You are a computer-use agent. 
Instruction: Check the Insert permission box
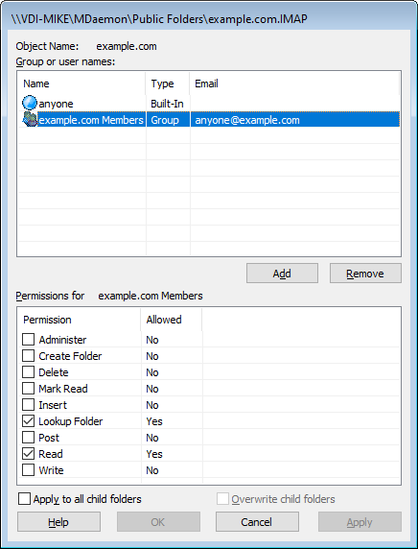pos(29,405)
